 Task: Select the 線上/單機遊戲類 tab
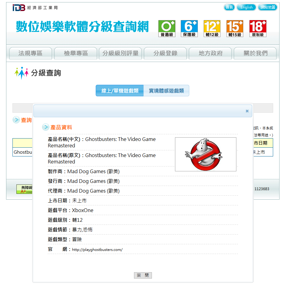(120, 91)
